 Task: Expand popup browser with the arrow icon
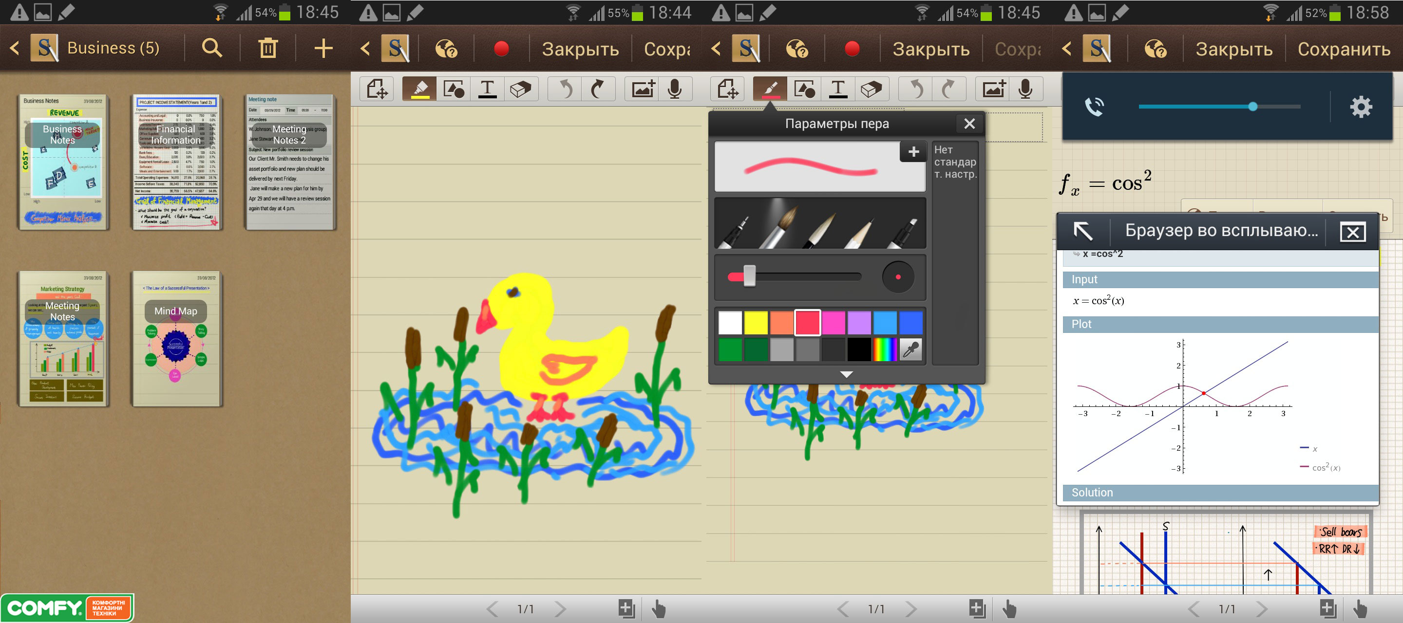click(x=1083, y=231)
